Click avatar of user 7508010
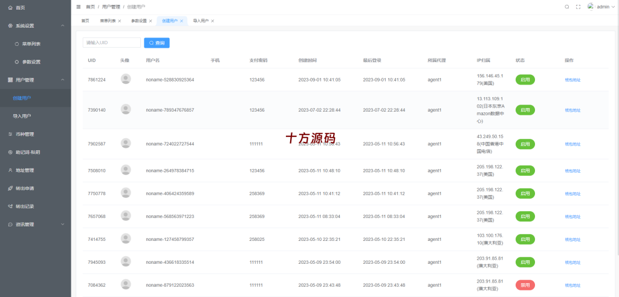This screenshot has width=619, height=297. (126, 170)
